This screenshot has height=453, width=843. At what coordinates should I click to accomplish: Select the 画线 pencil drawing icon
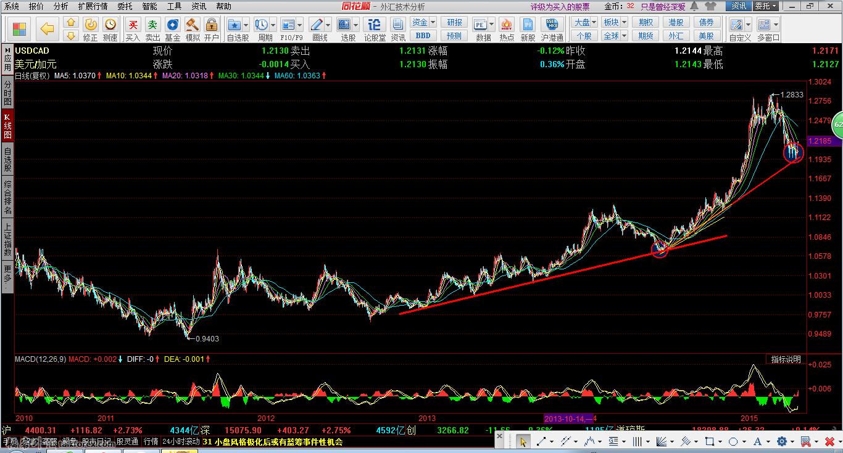[317, 25]
